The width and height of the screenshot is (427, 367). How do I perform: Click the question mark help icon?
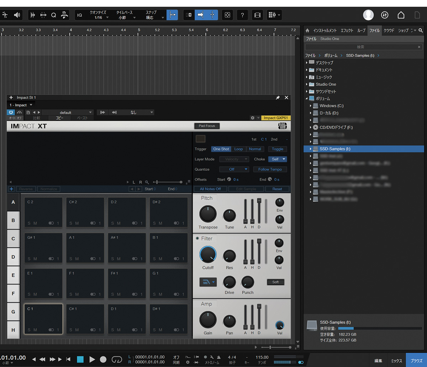242,15
